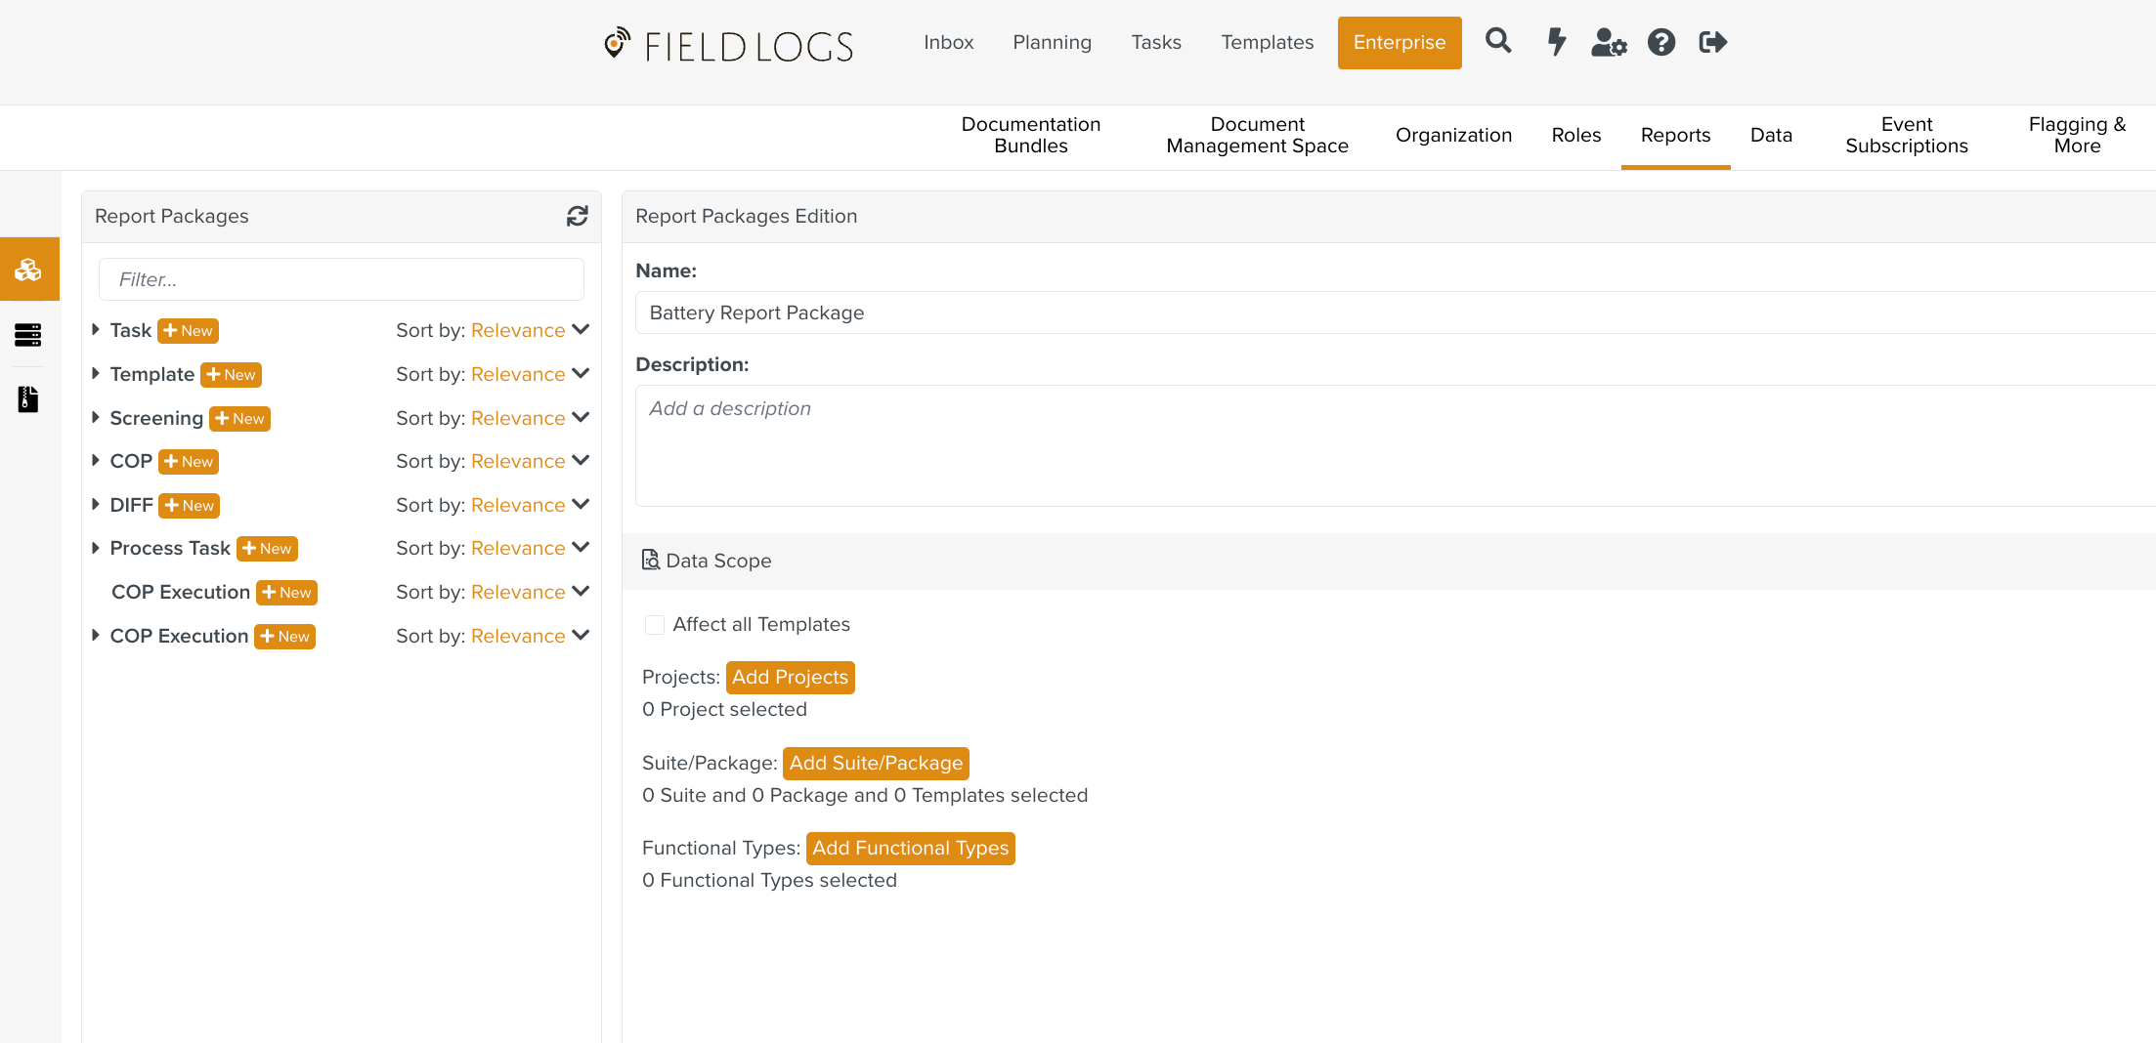
Task: Click the search magnifier icon
Action: [1497, 42]
